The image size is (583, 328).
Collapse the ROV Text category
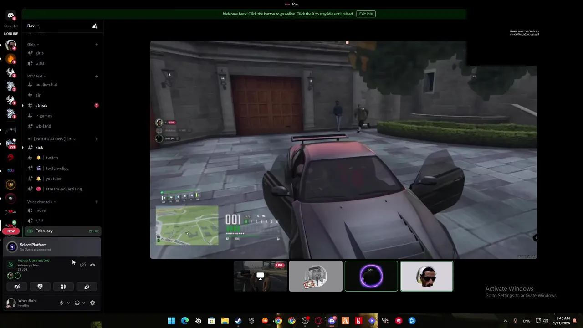point(36,76)
